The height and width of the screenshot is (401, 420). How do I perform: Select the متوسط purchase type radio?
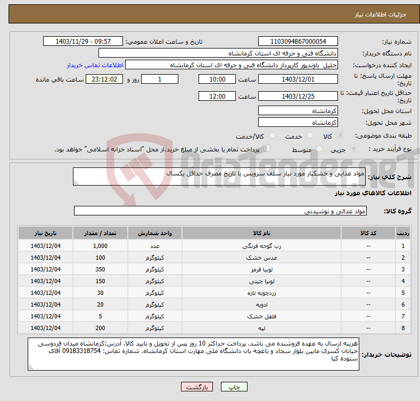pos(319,148)
